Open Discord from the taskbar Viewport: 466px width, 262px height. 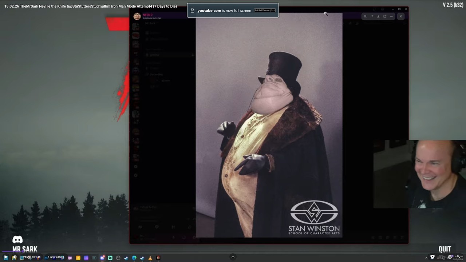click(x=102, y=258)
